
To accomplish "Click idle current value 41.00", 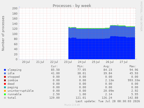I will pos(55,73).
